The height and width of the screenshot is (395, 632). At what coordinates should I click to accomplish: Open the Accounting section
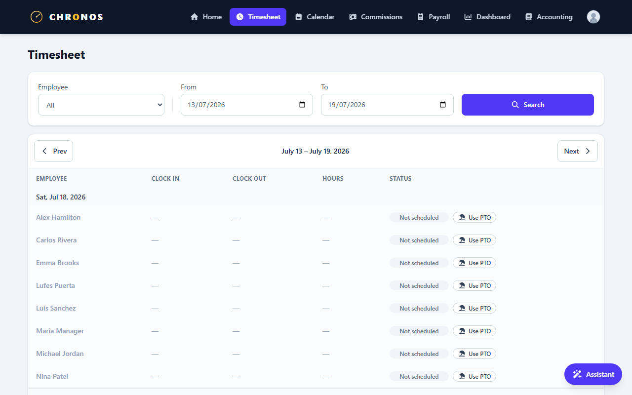coord(549,17)
